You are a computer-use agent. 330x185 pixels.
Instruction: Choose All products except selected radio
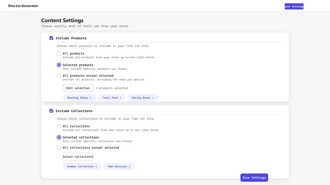point(59,76)
